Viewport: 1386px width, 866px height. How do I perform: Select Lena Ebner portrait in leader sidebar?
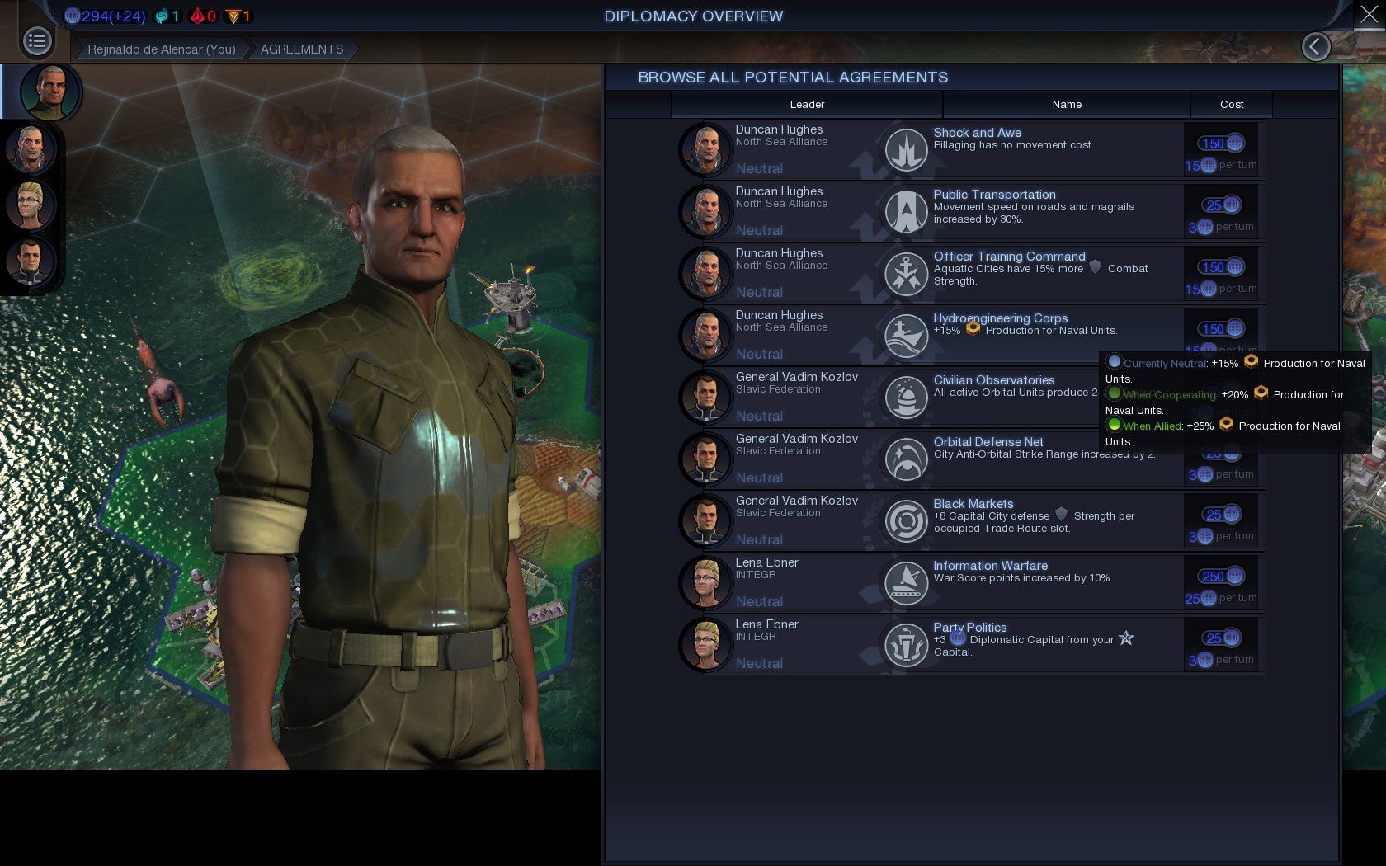[x=31, y=205]
